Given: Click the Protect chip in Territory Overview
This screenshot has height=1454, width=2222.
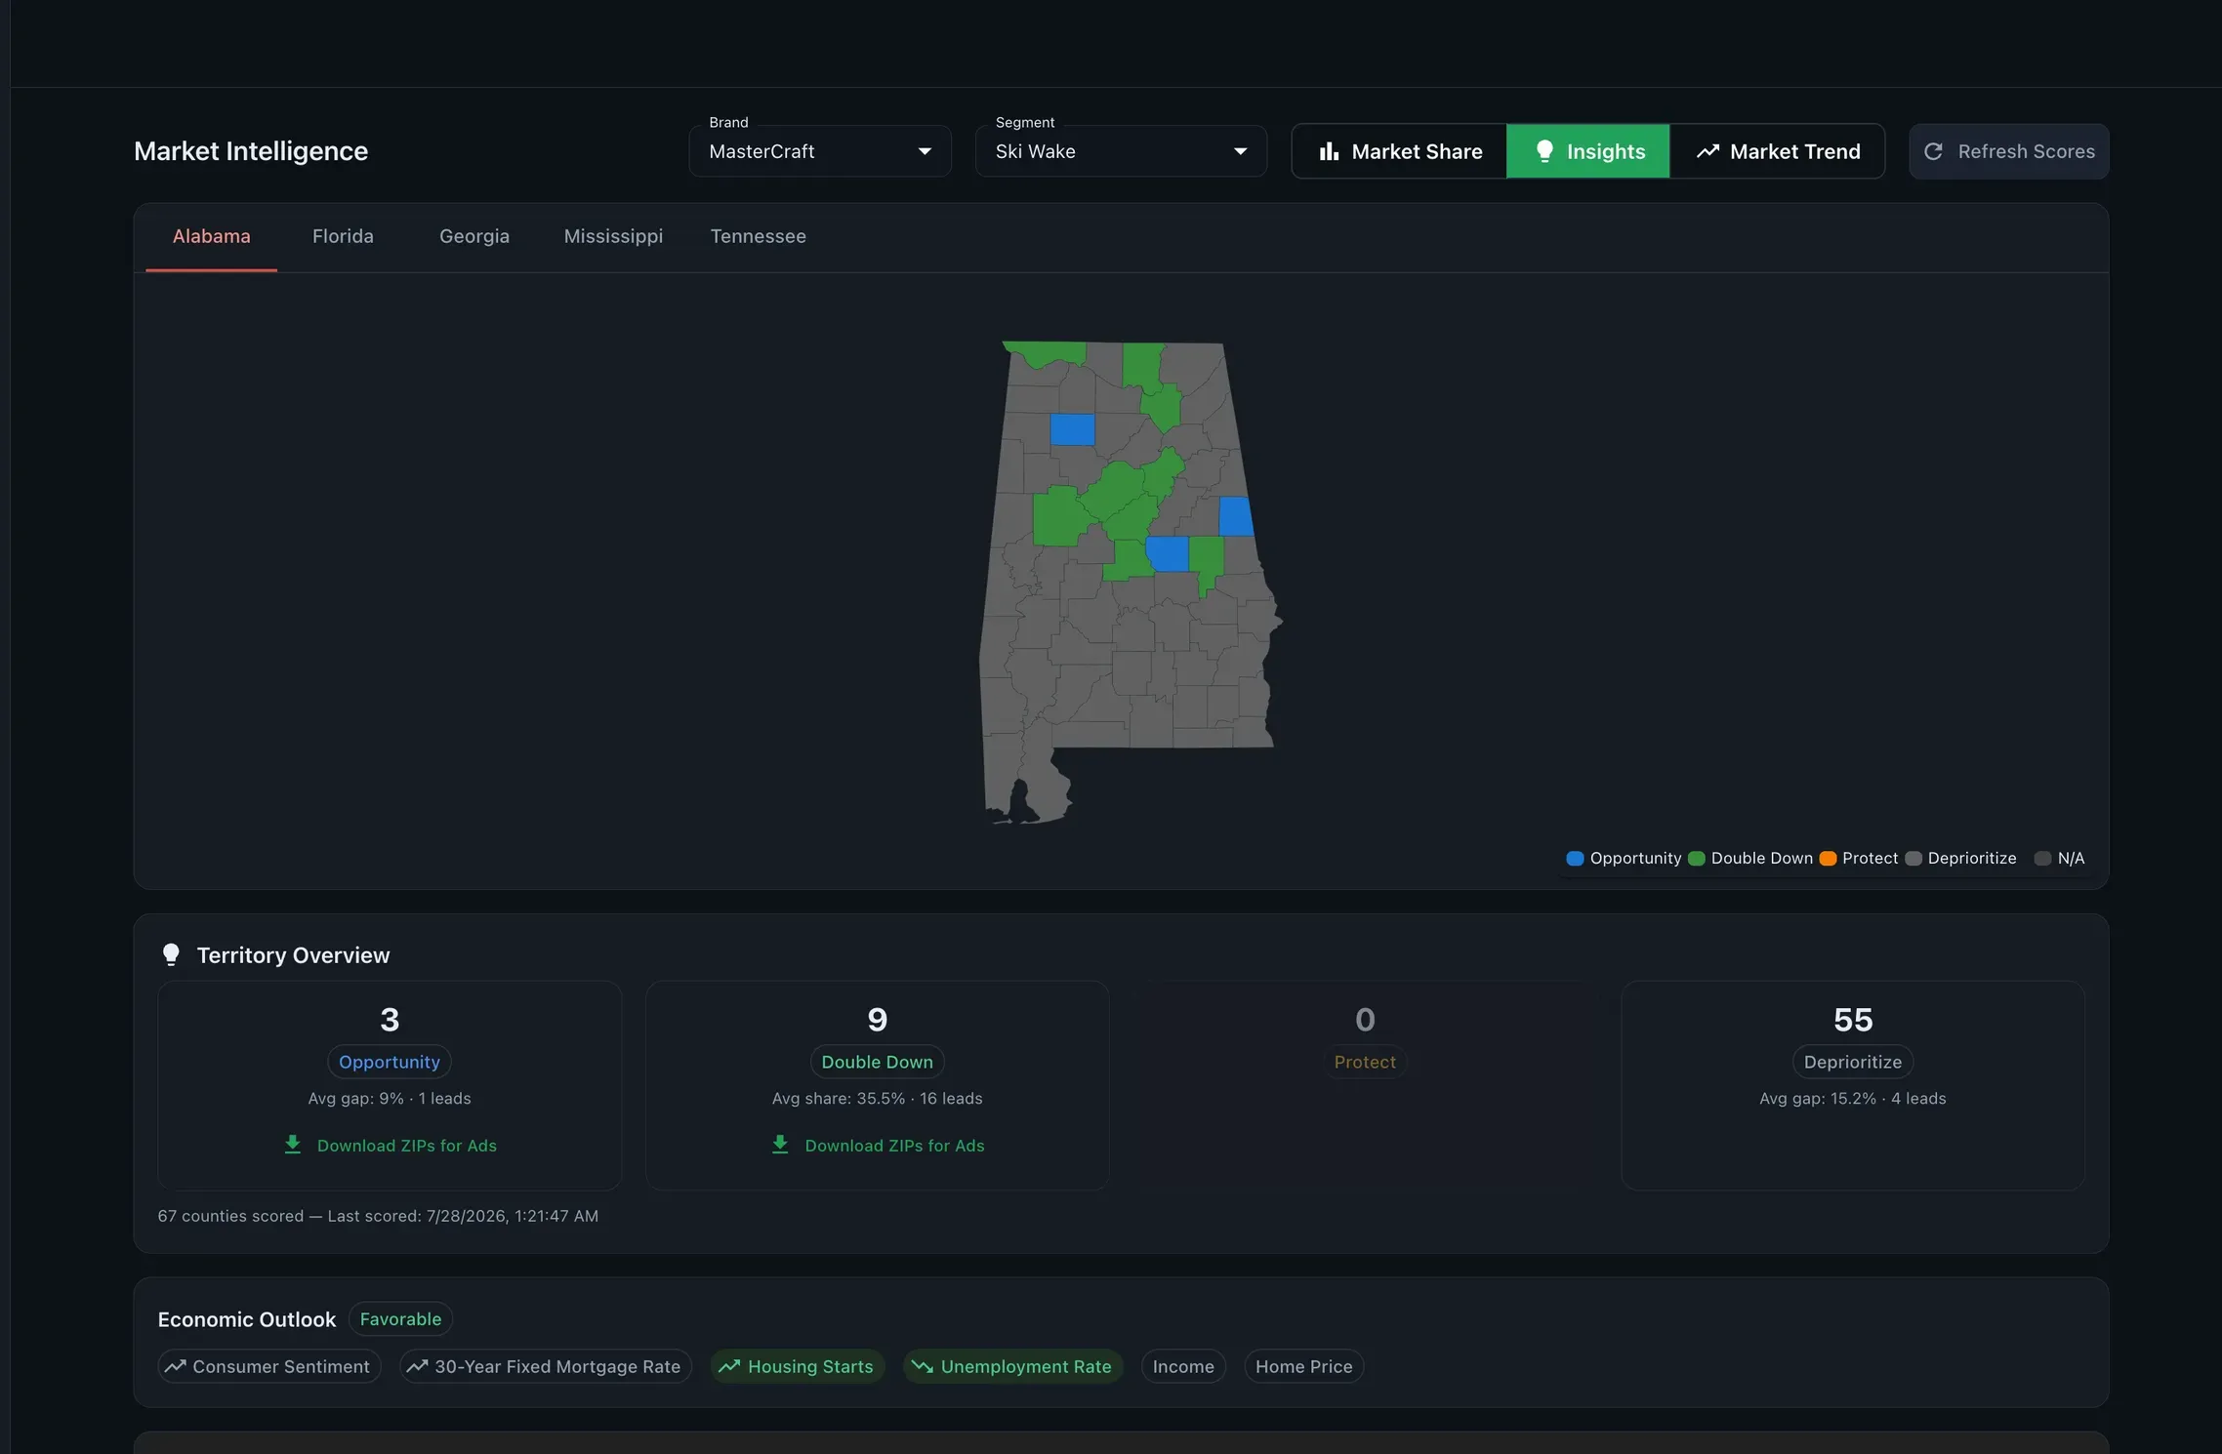Looking at the screenshot, I should coord(1365,1062).
